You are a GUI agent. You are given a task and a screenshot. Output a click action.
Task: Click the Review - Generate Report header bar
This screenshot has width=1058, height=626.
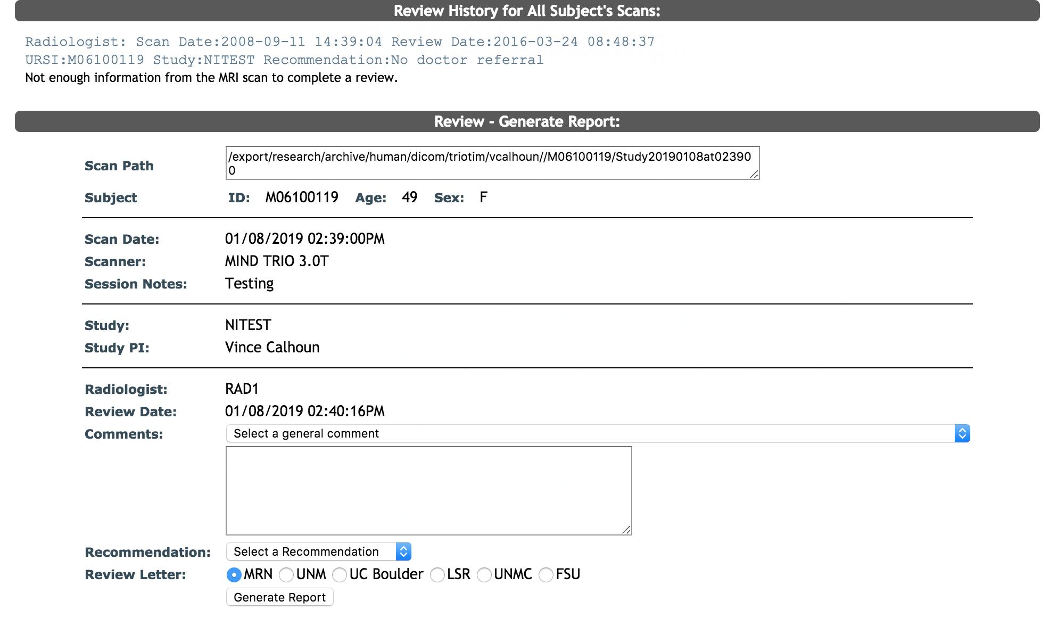527,121
